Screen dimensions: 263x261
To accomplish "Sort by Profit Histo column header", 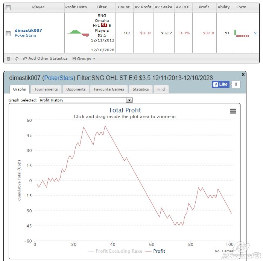I will coord(76,7).
